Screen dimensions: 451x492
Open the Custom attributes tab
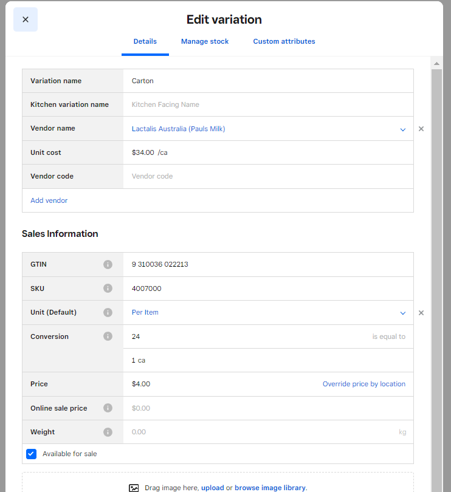pyautogui.click(x=284, y=41)
